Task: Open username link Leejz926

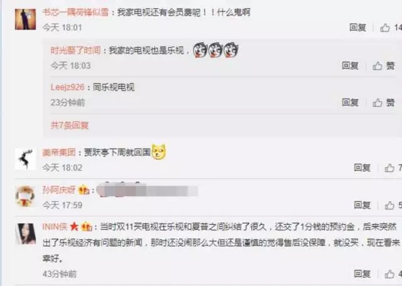Action: click(x=67, y=87)
